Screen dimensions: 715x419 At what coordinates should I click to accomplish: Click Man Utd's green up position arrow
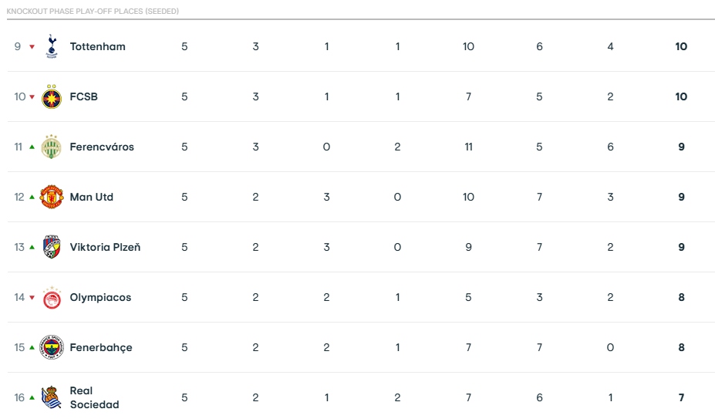point(32,198)
